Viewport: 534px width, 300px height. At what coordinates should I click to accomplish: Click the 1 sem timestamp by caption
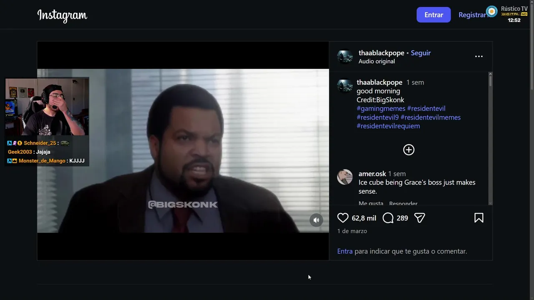(x=415, y=82)
